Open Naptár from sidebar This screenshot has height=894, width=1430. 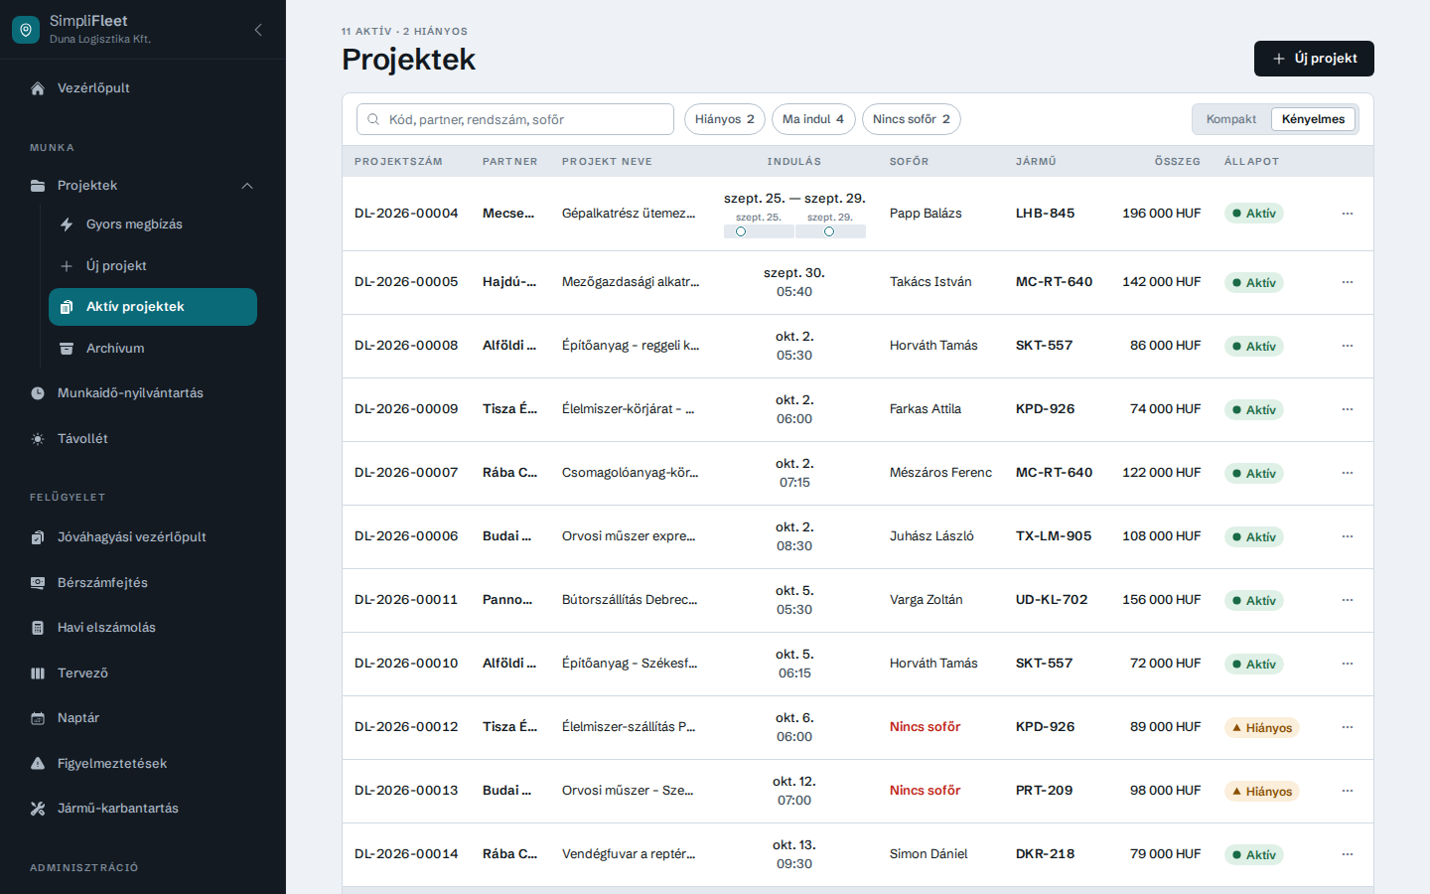click(x=143, y=718)
